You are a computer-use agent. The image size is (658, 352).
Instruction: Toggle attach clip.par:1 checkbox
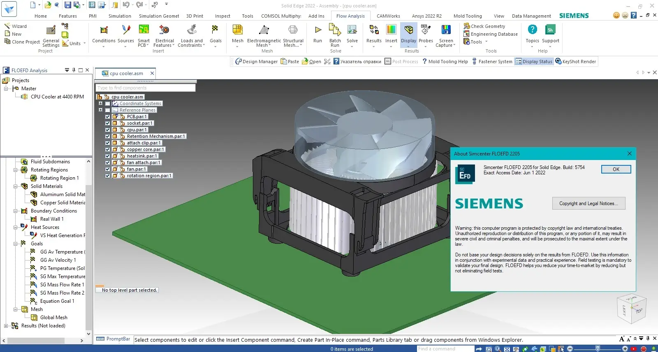point(108,143)
